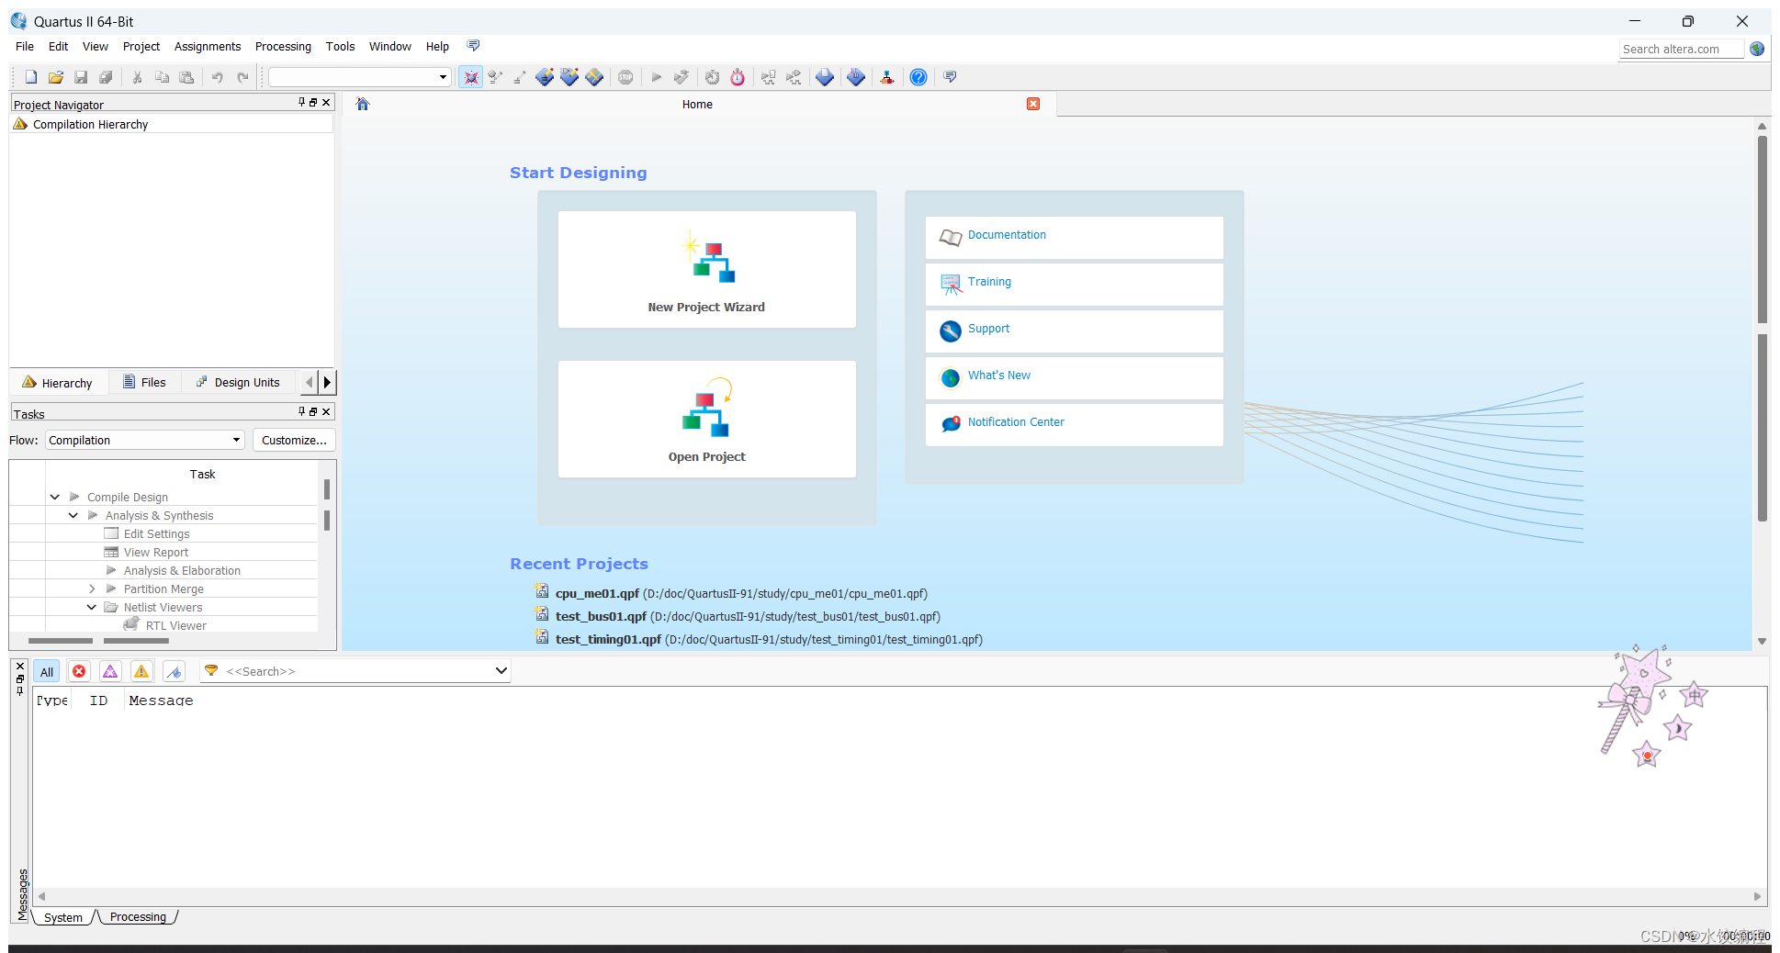Click the right arrow to scroll navigator tabs
Screen dimensions: 1780x953
pyautogui.click(x=327, y=382)
